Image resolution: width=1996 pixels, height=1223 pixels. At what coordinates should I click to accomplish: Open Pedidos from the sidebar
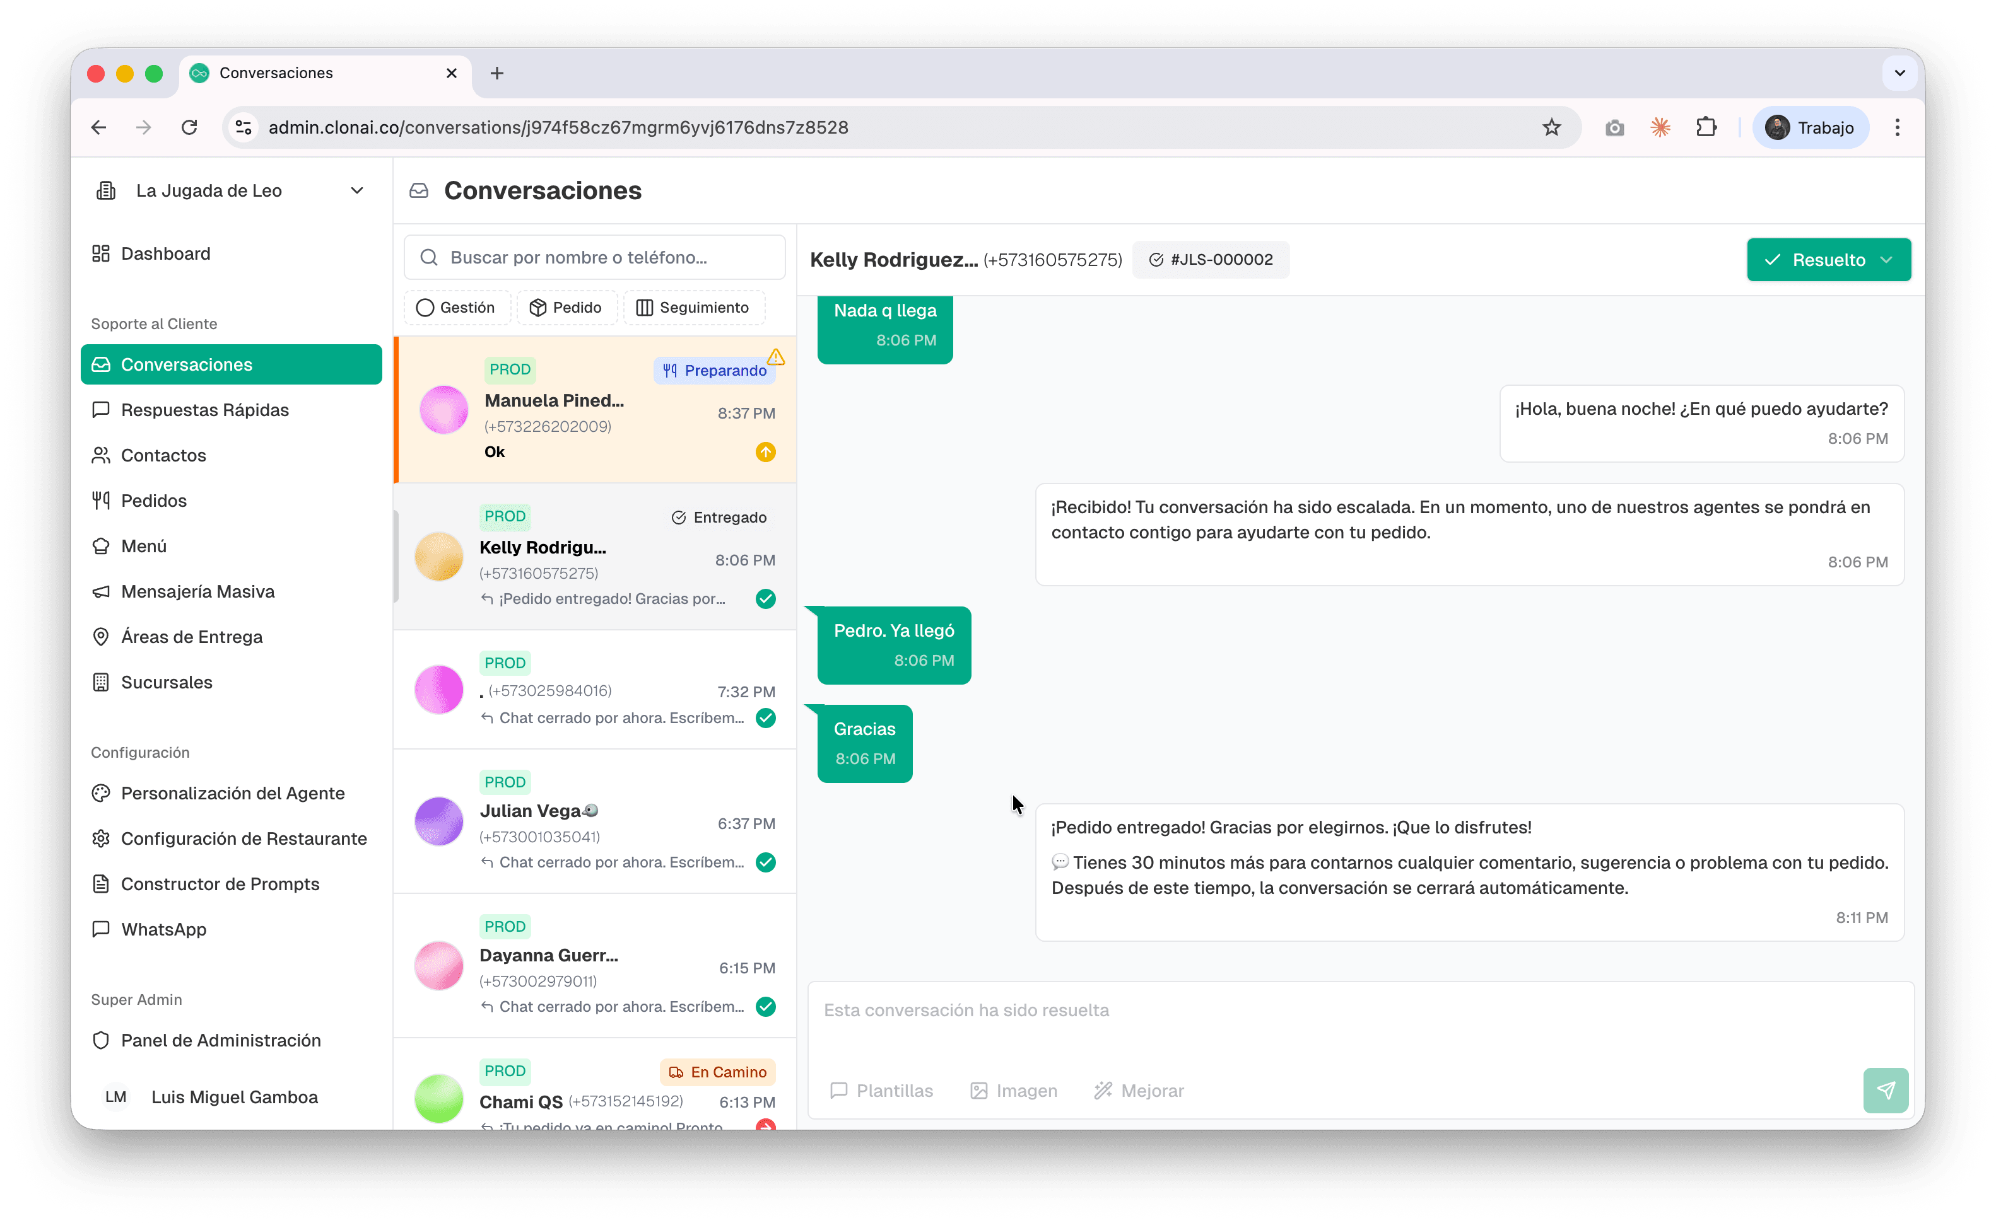(x=231, y=500)
